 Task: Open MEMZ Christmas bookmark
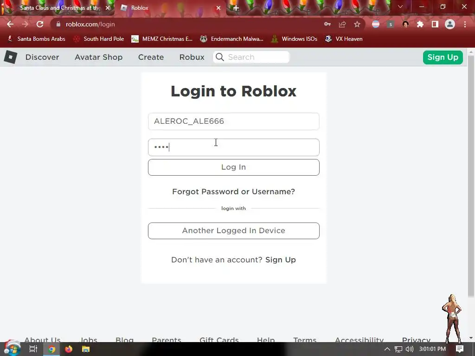[162, 39]
